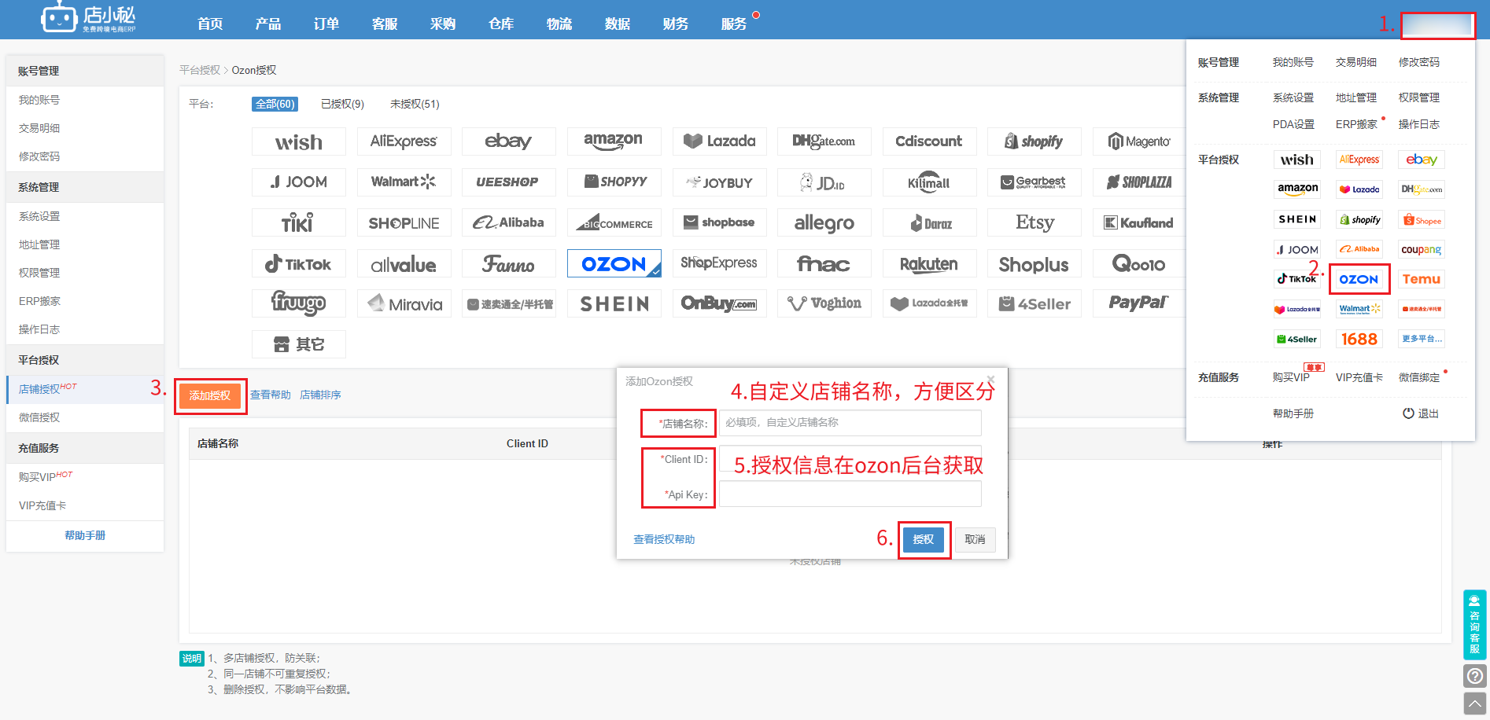The image size is (1490, 720).
Task: Click the 店铺名称 input field
Action: click(x=850, y=423)
